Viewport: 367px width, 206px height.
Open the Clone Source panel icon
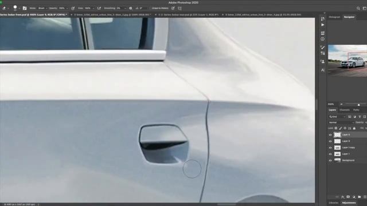[323, 62]
